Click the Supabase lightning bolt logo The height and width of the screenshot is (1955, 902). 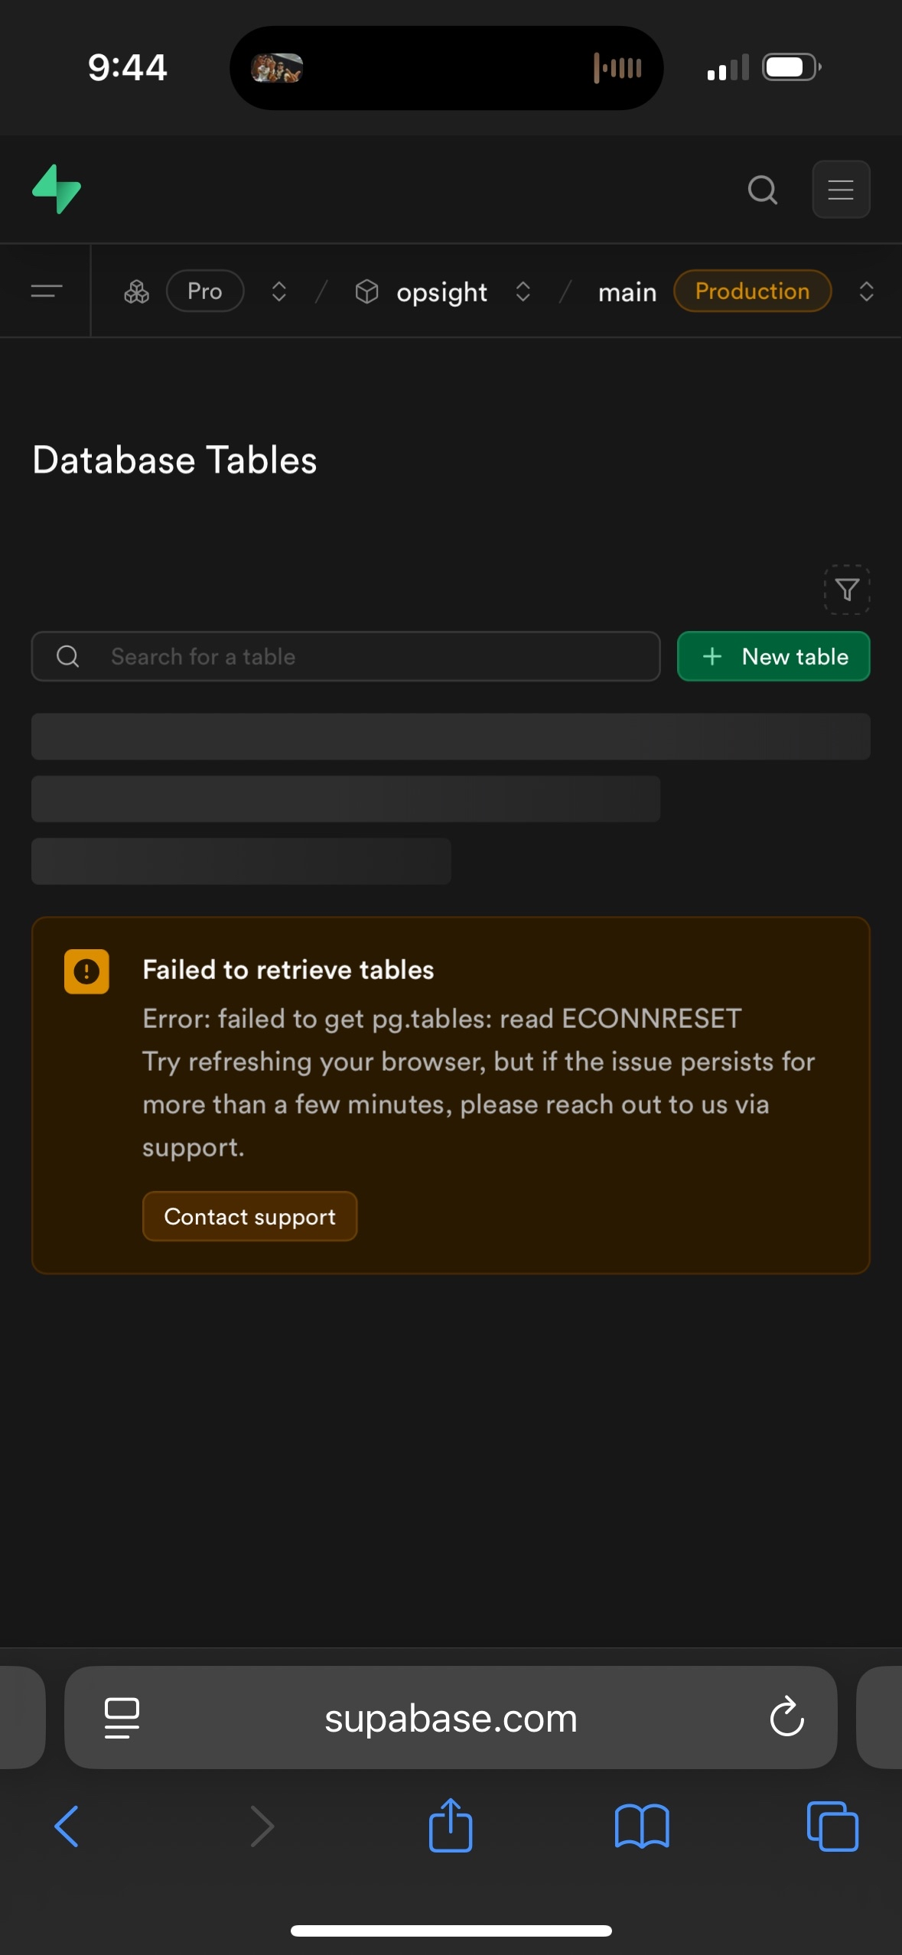coord(57,189)
